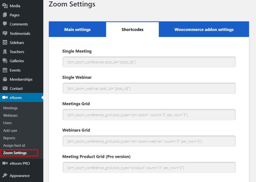Click the Single Meeting shortcode field
256x182 pixels.
coord(149,62)
